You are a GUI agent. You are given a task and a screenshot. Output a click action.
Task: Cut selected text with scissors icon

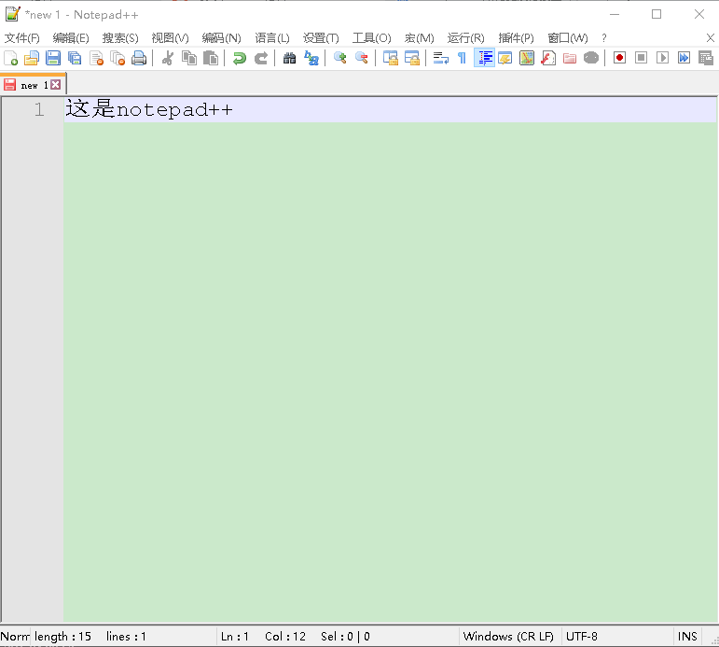tap(168, 58)
